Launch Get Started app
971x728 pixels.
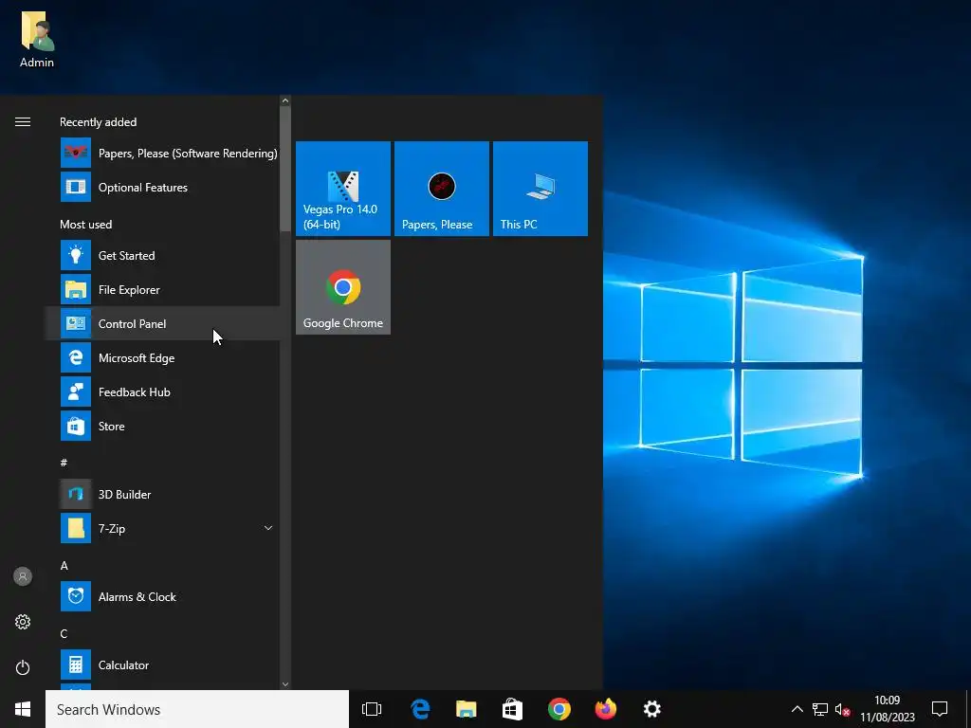coord(162,256)
